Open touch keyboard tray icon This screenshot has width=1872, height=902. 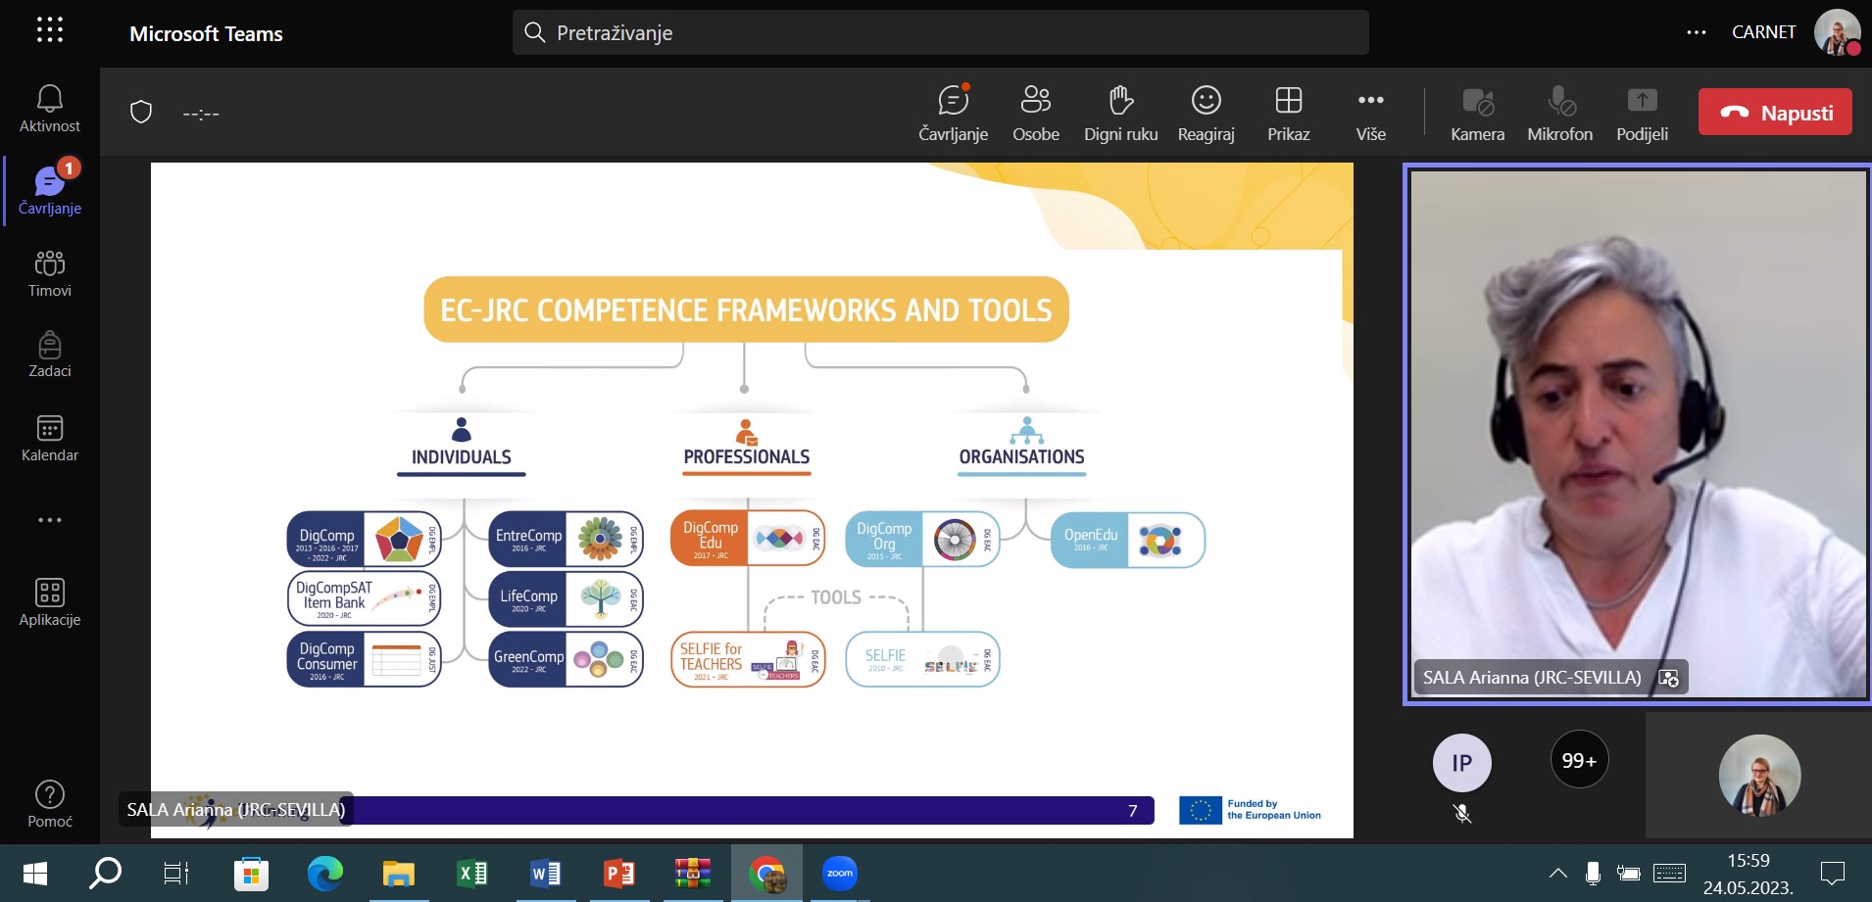pyautogui.click(x=1669, y=873)
